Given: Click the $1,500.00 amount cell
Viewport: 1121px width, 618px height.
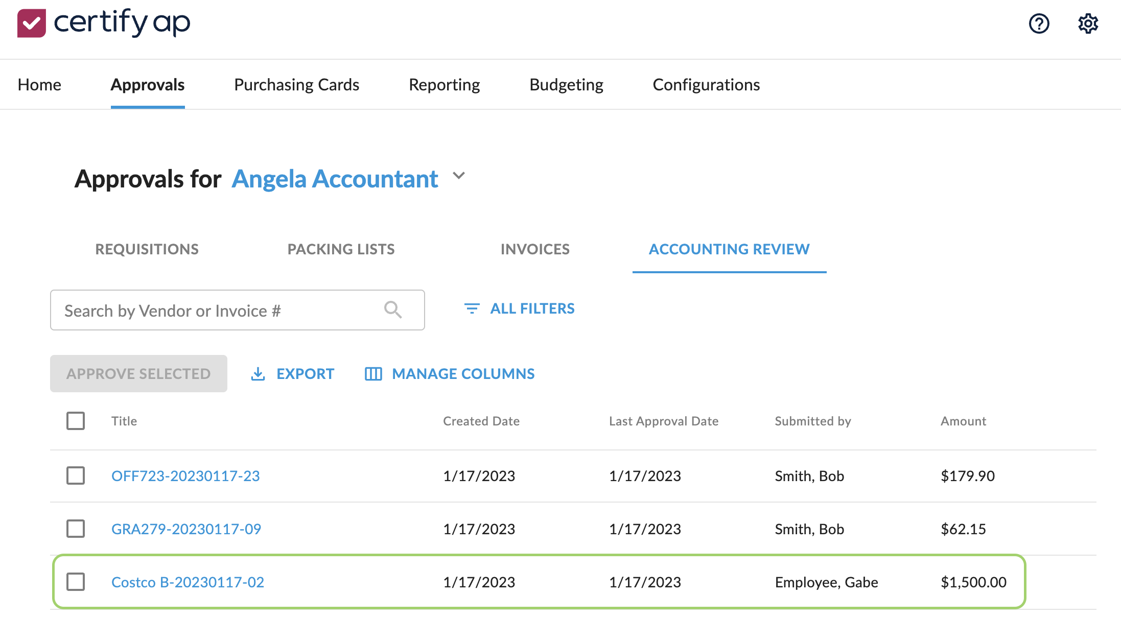Looking at the screenshot, I should tap(974, 582).
